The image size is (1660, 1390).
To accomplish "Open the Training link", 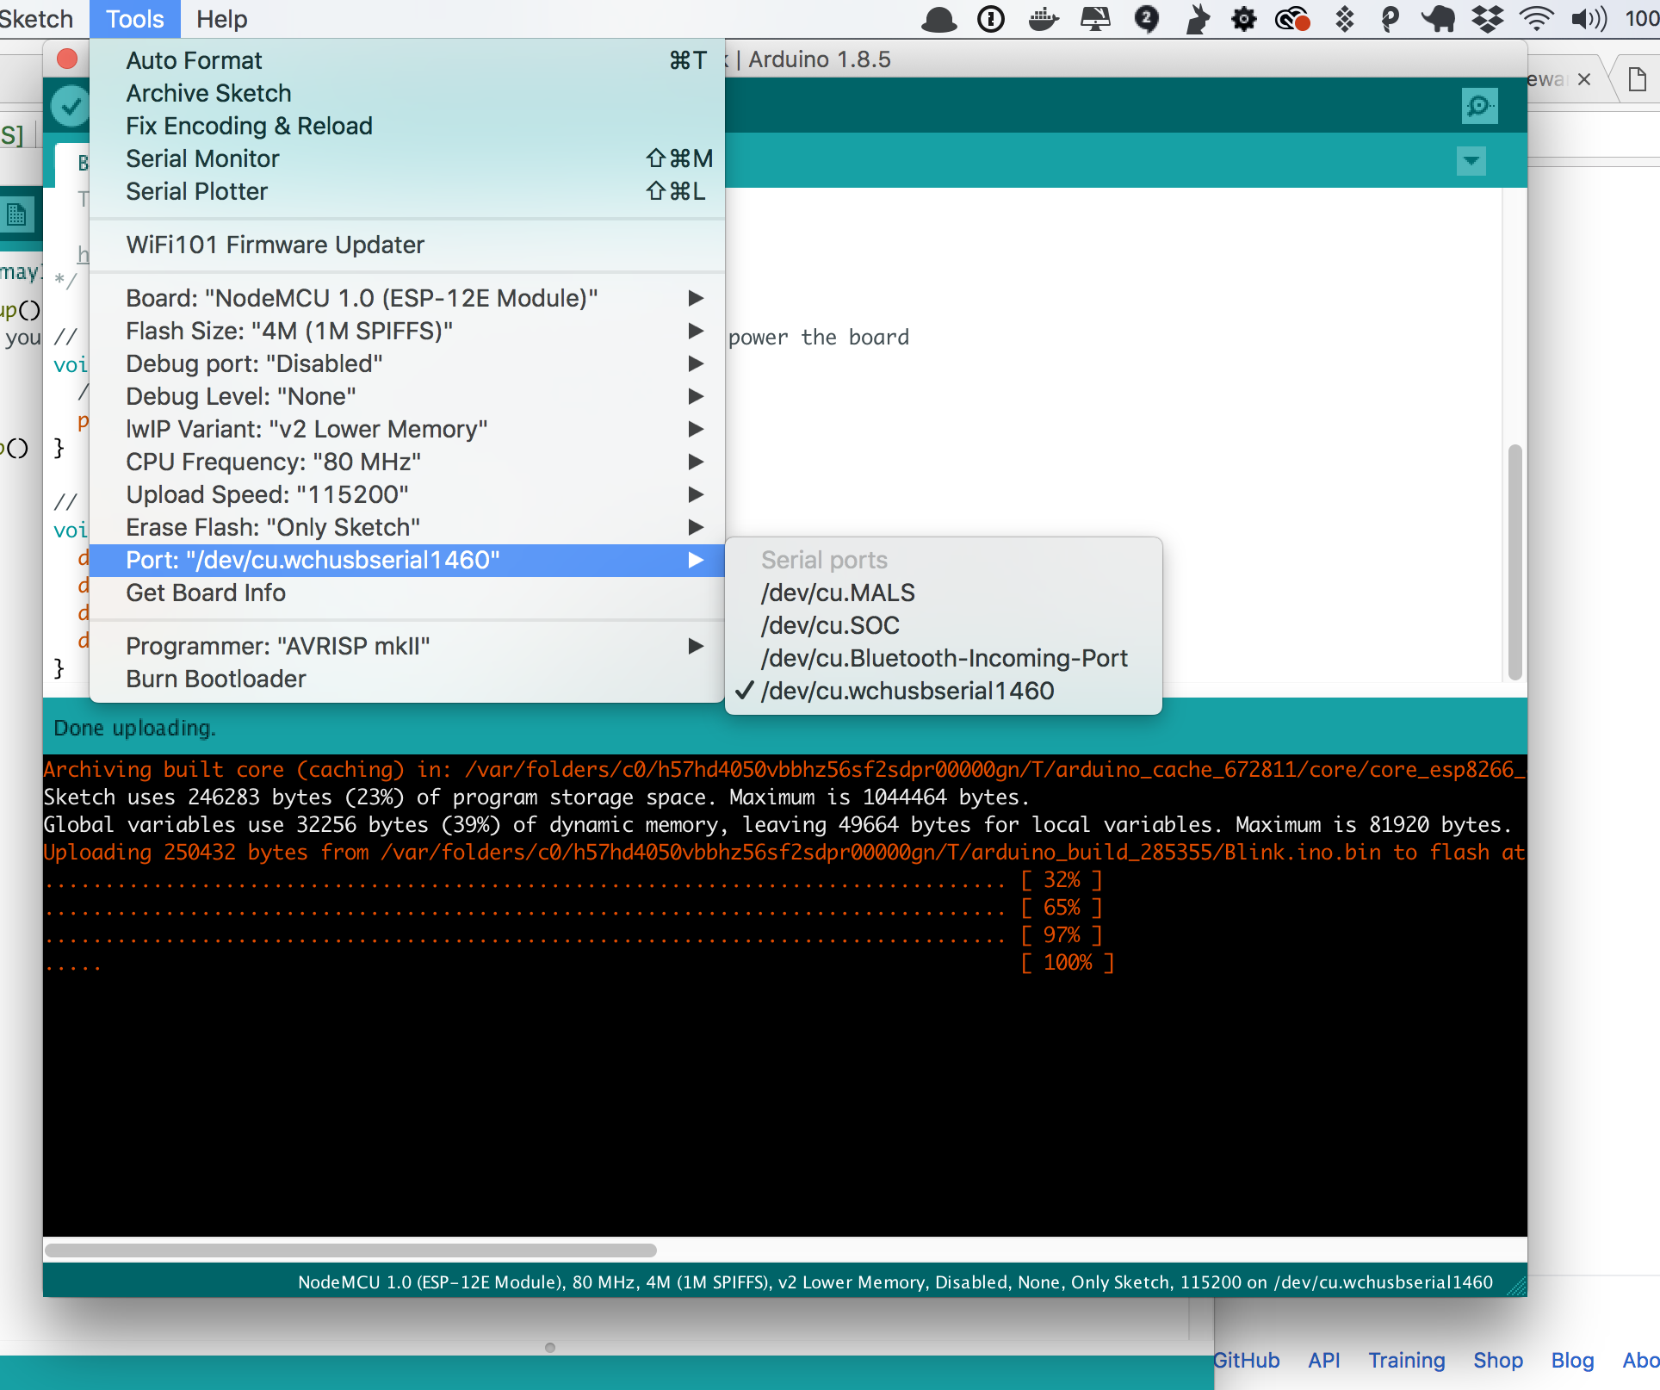I will pyautogui.click(x=1406, y=1360).
